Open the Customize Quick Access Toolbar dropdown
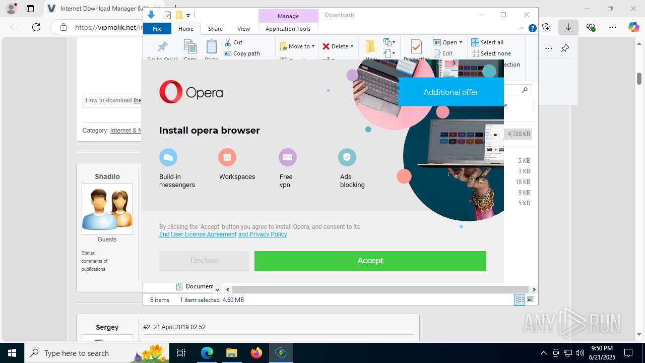The height and width of the screenshot is (363, 645). click(x=188, y=16)
